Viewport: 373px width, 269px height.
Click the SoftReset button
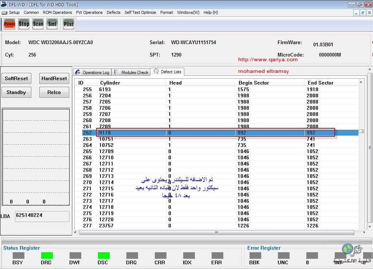point(16,78)
